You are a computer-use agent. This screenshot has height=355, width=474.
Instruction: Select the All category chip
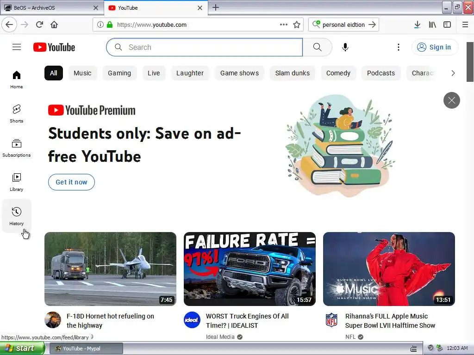click(x=54, y=73)
